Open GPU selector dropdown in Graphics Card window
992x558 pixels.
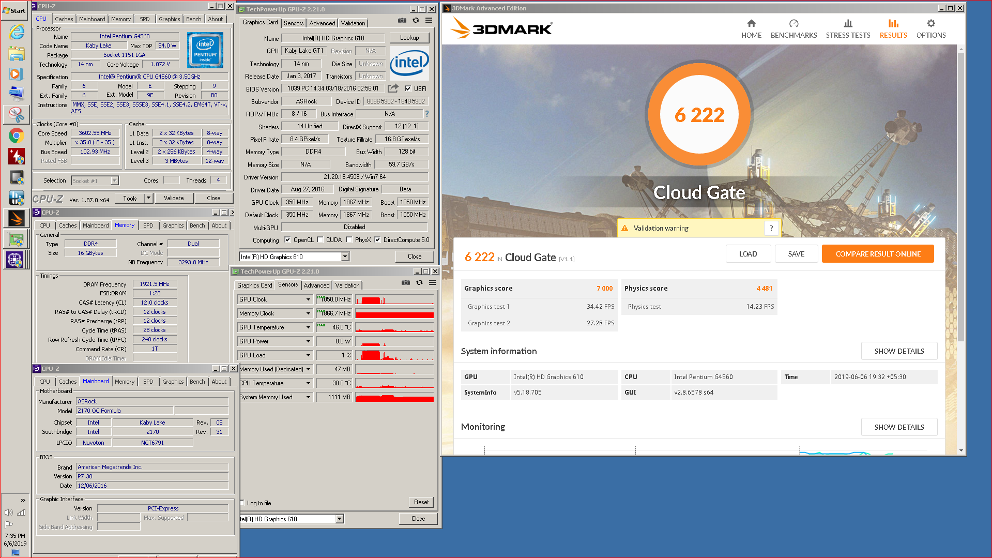[345, 257]
